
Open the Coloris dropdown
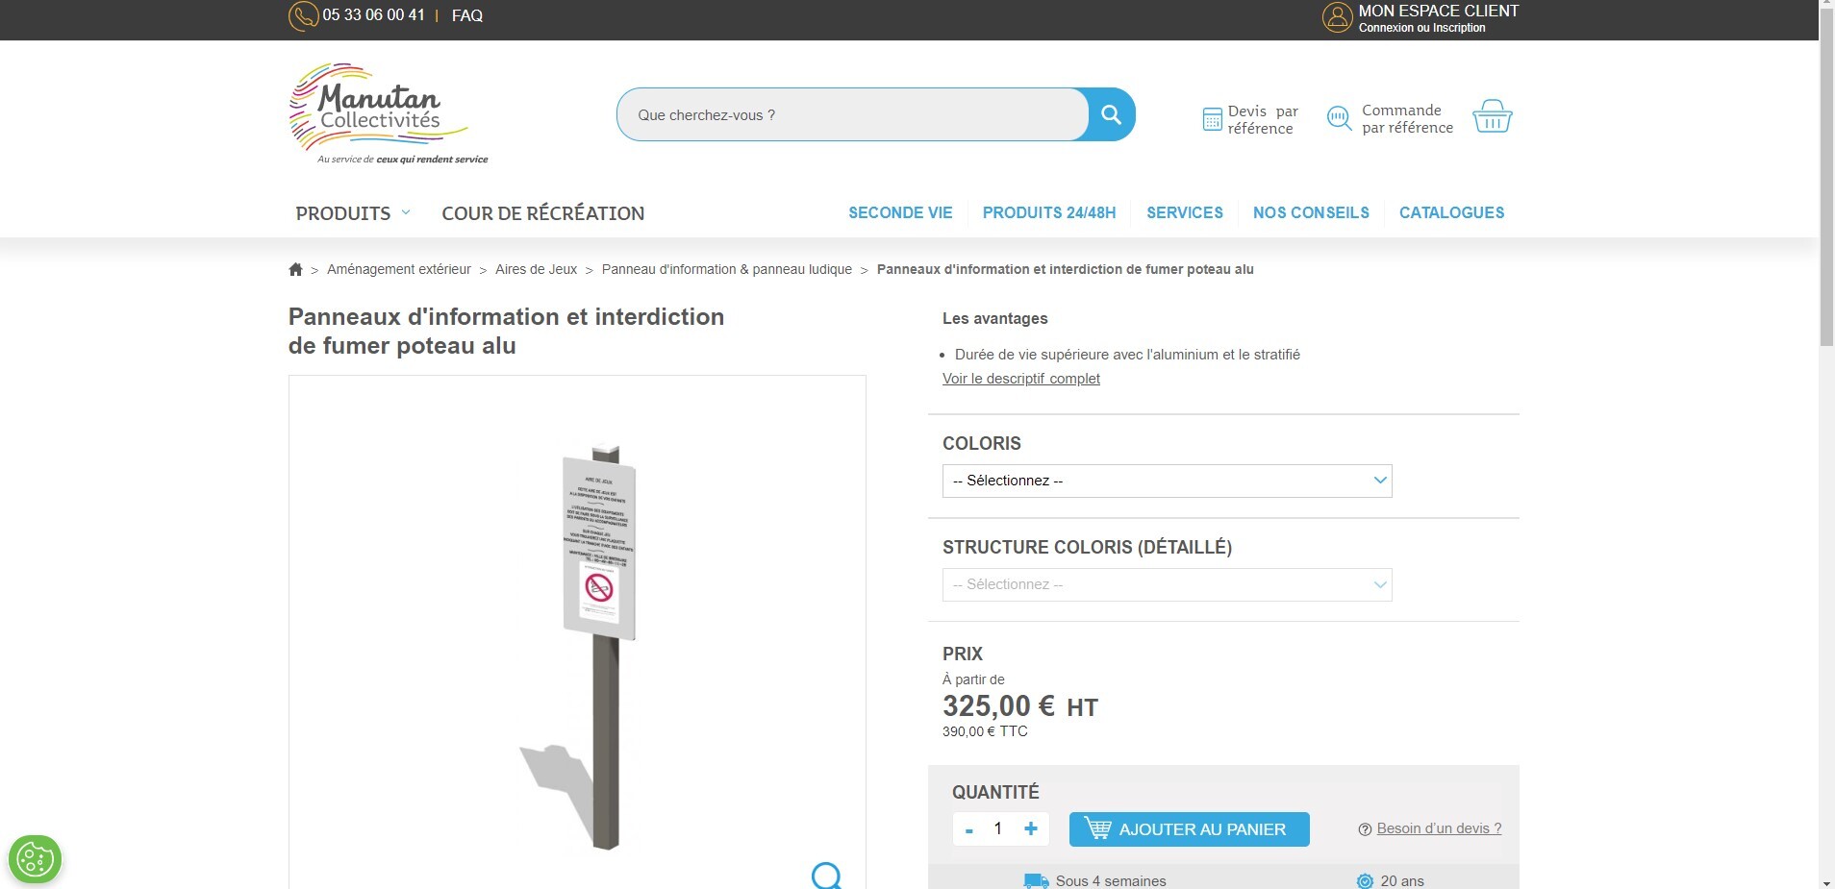(x=1167, y=481)
